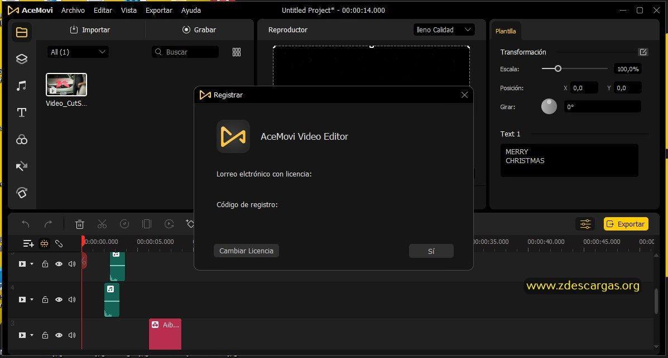Click the Escala 100,0% value field
Screen dimensions: 668x358
tap(627, 69)
